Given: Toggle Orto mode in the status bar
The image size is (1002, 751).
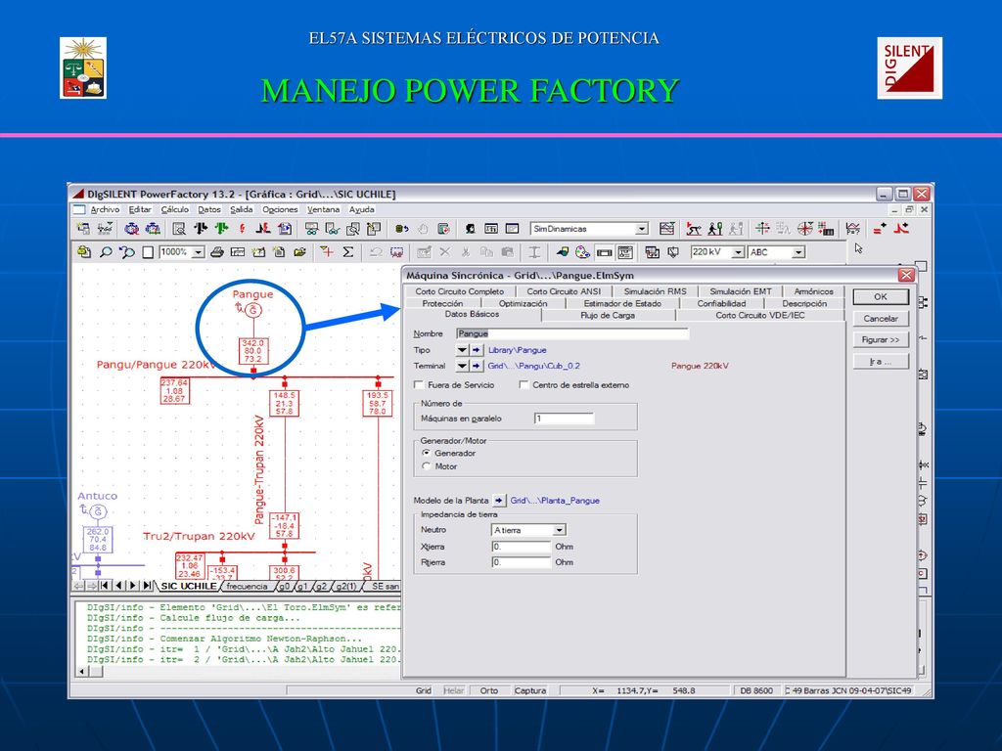Looking at the screenshot, I should coord(489,690).
